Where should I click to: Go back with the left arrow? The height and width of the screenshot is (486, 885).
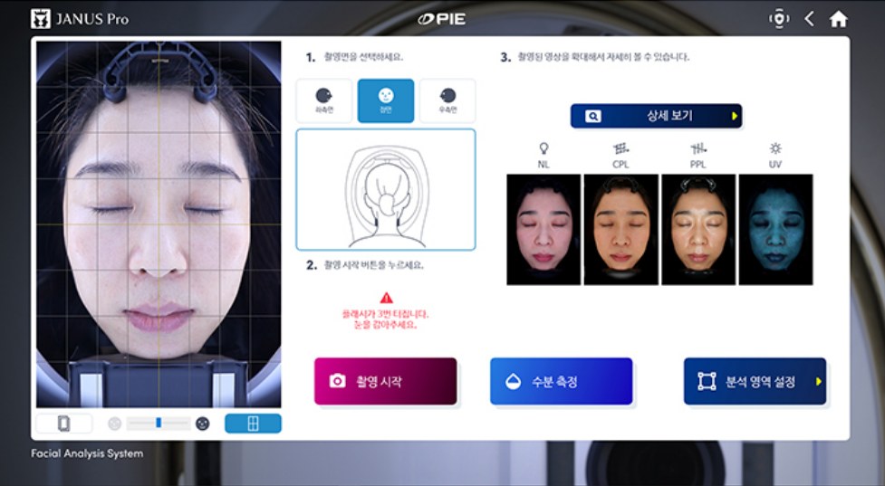[x=810, y=19]
